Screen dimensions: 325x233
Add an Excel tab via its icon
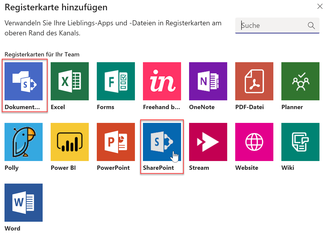(70, 81)
